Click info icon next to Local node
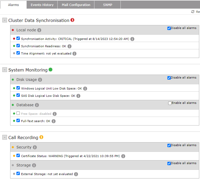 39,30
